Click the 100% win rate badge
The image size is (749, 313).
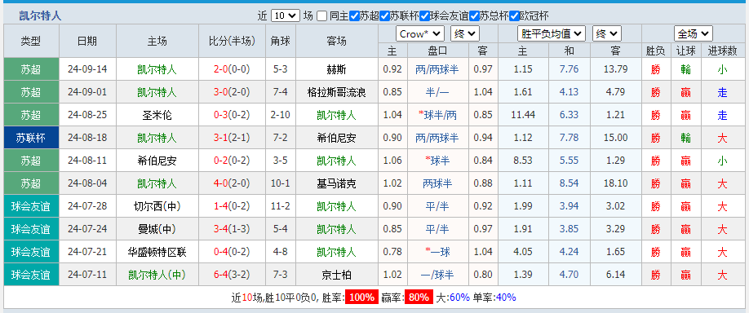click(x=361, y=298)
